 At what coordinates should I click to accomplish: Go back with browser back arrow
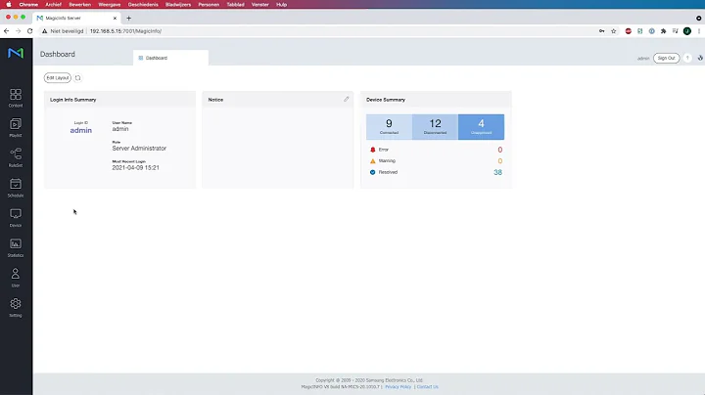6,31
